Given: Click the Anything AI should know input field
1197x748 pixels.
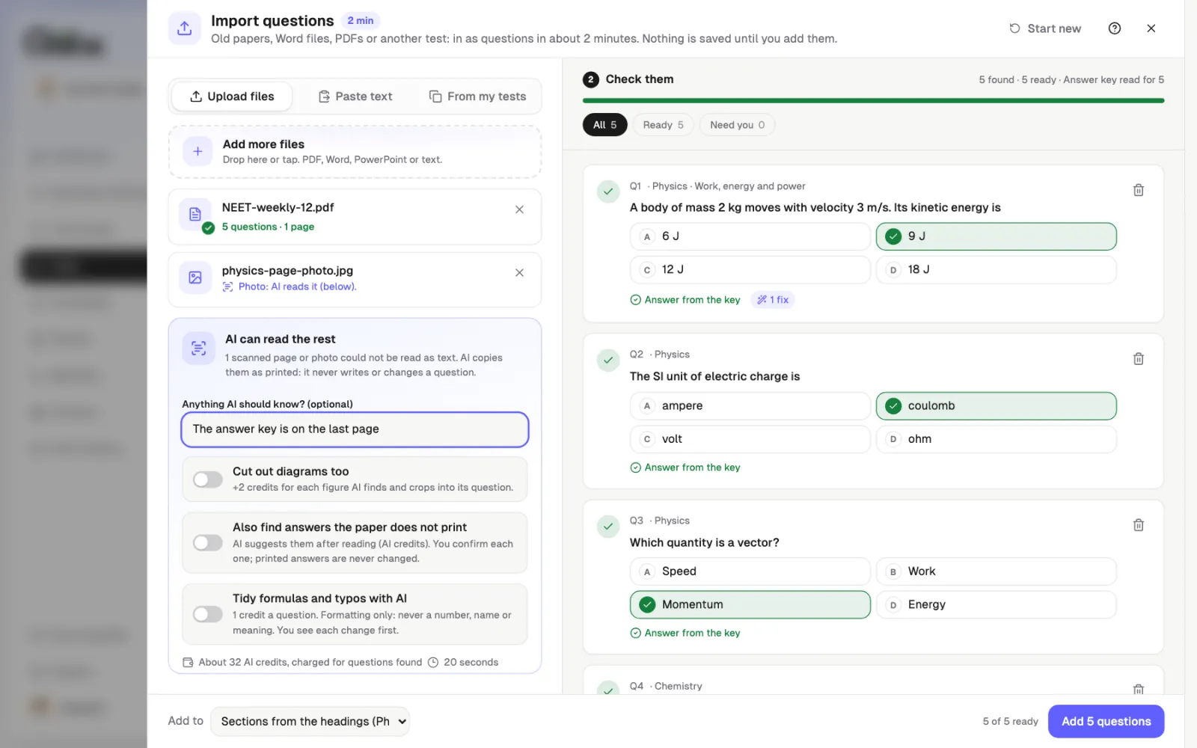Looking at the screenshot, I should [x=355, y=429].
